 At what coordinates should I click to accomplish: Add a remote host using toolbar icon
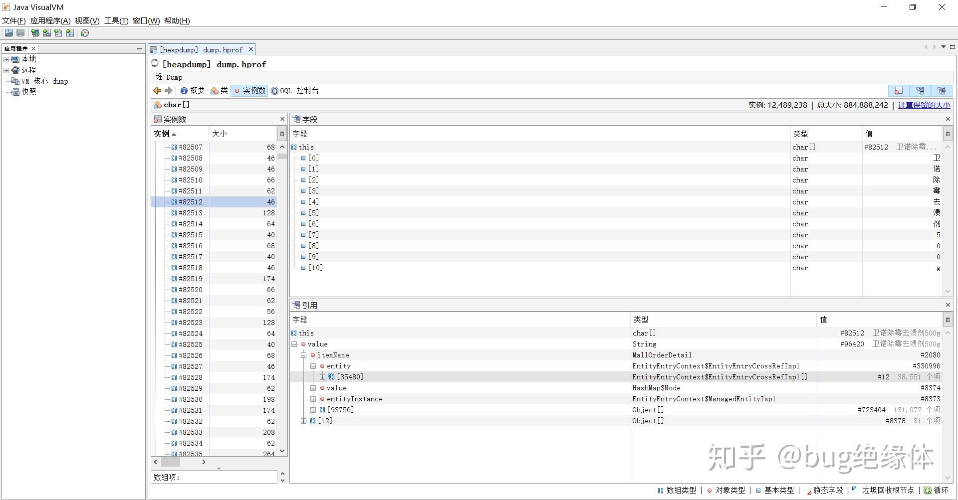click(x=35, y=33)
